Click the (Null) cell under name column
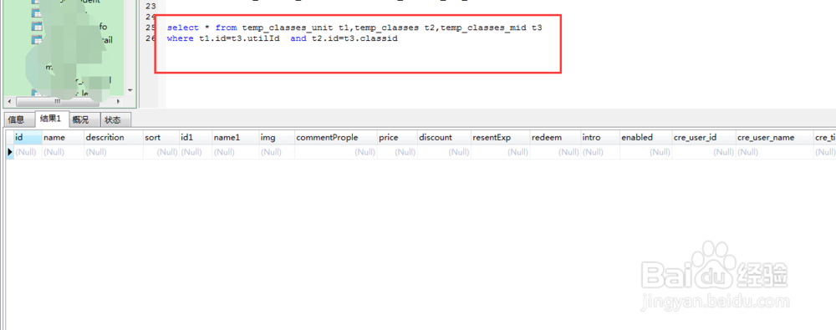Viewport: 836px width, 330px height. click(x=63, y=152)
